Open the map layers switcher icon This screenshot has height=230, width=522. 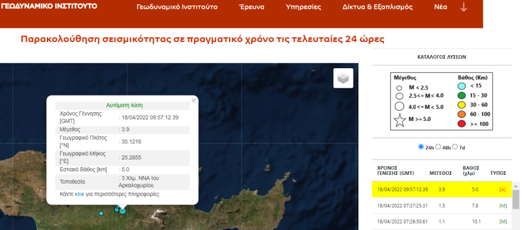[x=343, y=78]
